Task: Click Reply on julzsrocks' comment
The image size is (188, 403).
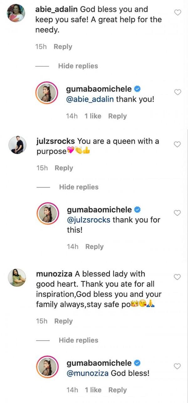Action: tap(63, 168)
